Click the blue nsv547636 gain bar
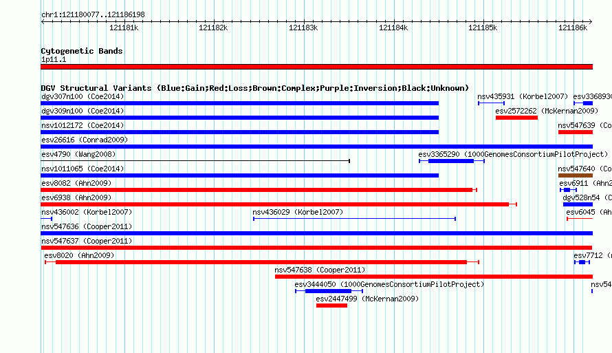612x353 pixels. [316, 233]
